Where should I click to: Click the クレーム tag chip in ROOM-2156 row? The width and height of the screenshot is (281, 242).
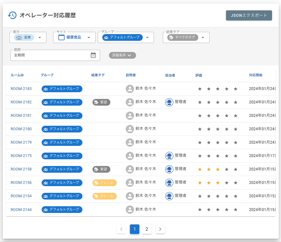104,183
